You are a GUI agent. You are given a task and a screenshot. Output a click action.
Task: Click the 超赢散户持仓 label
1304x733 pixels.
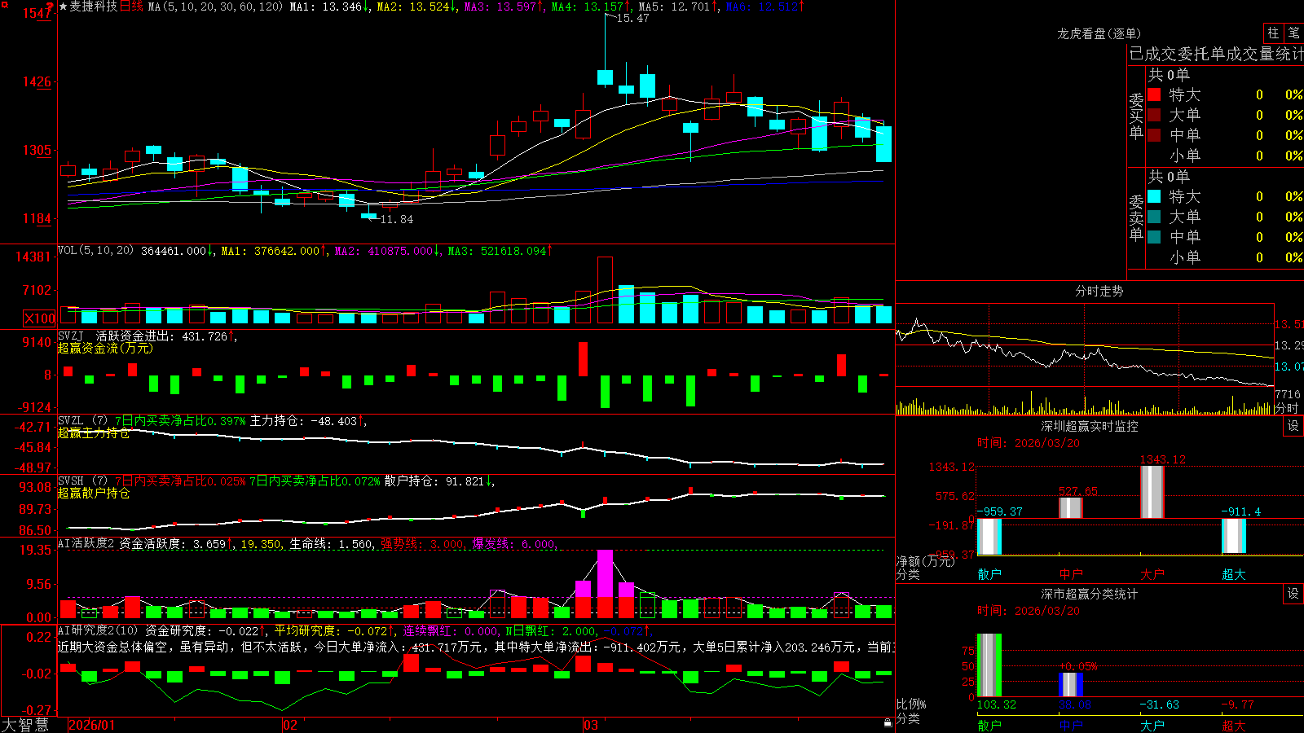coord(94,493)
